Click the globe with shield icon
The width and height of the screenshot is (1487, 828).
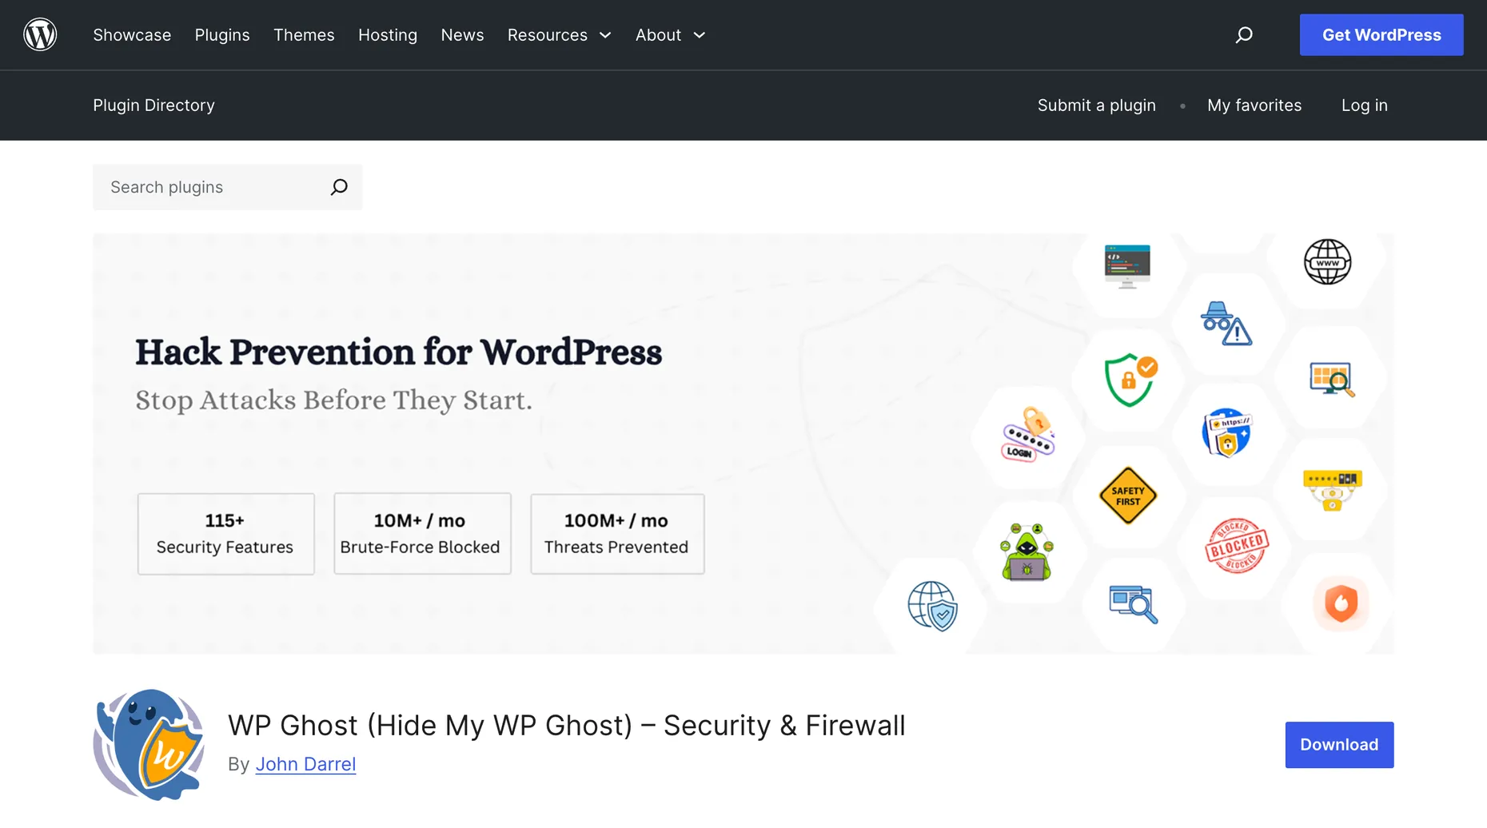click(x=933, y=606)
